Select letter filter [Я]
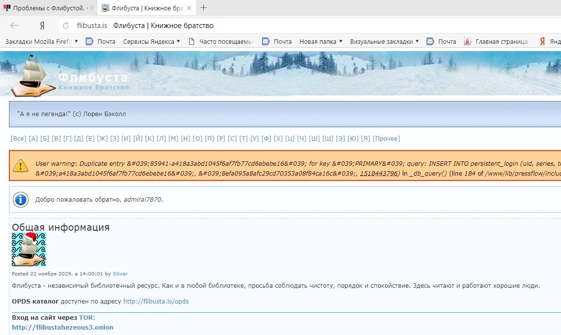This screenshot has width=561, height=335. [x=365, y=138]
